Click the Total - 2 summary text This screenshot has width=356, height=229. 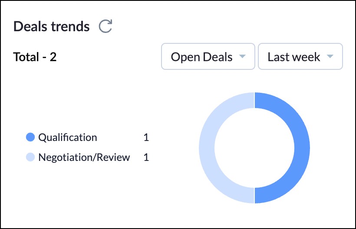[x=35, y=57]
